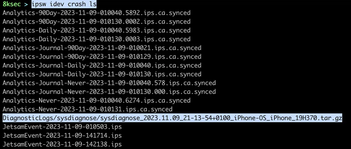Pick the Analytics-Journal-90Day 010129 log line

coord(102,57)
